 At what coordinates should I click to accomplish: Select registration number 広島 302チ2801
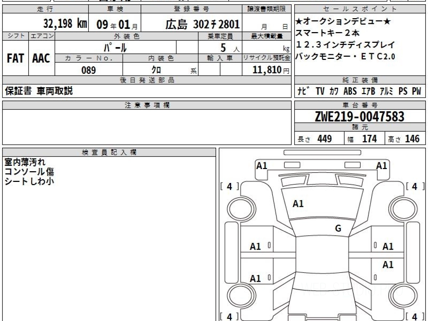(x=202, y=24)
